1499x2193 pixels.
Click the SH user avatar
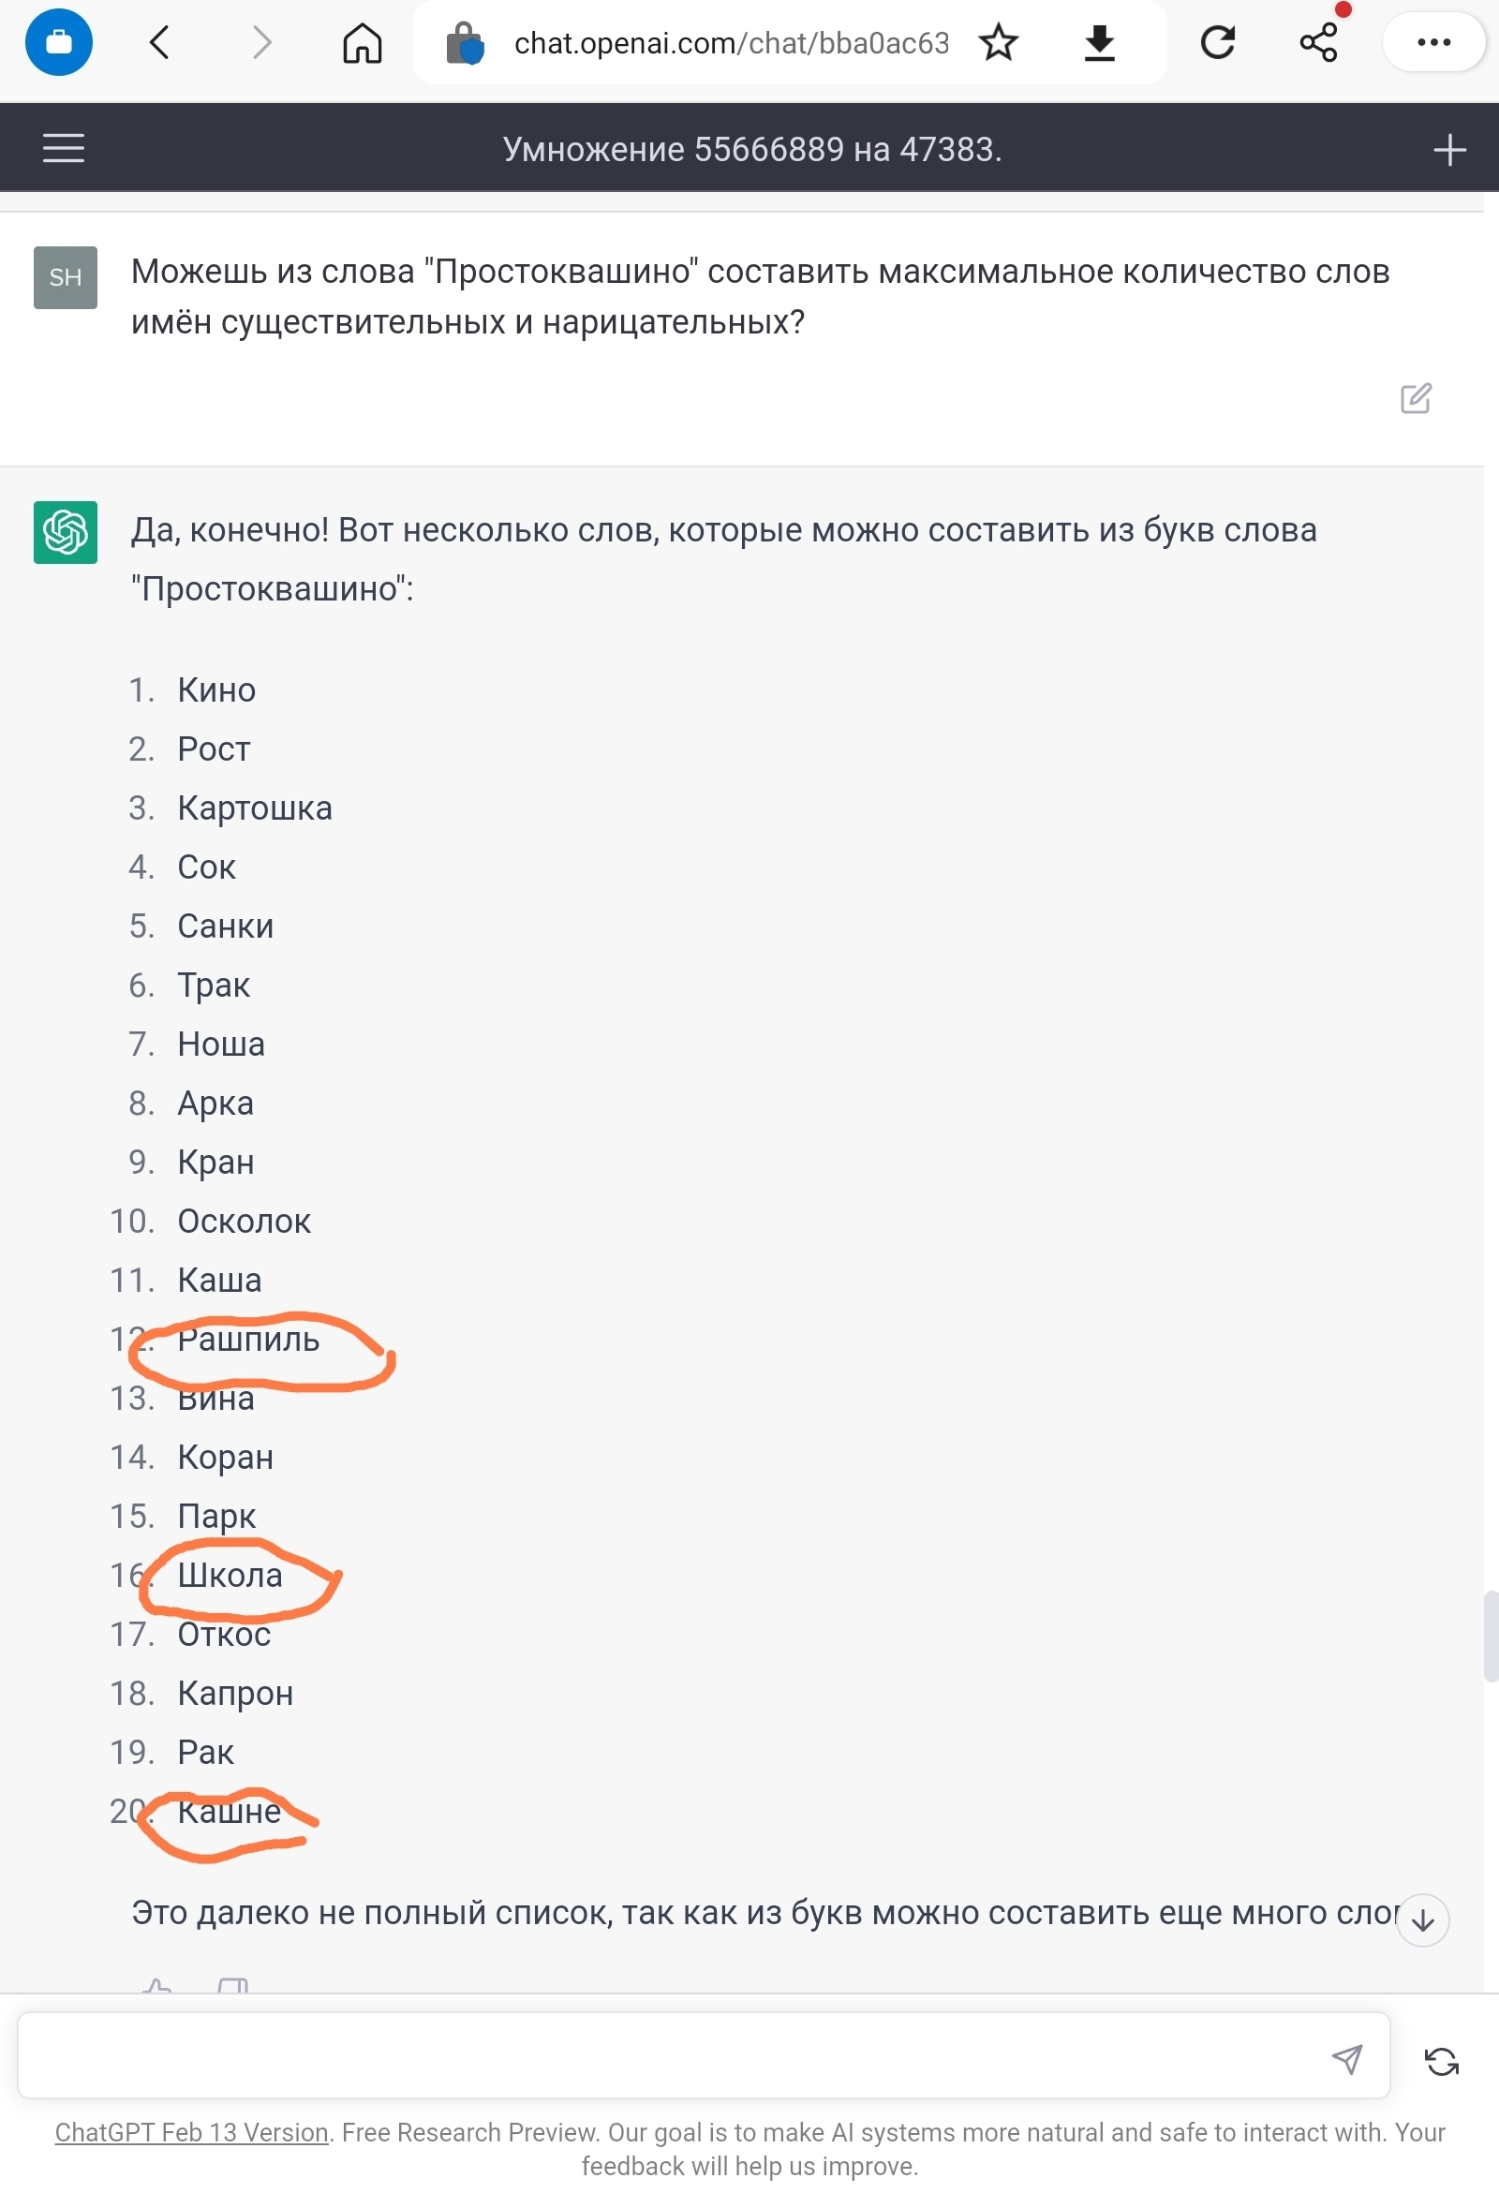point(66,277)
